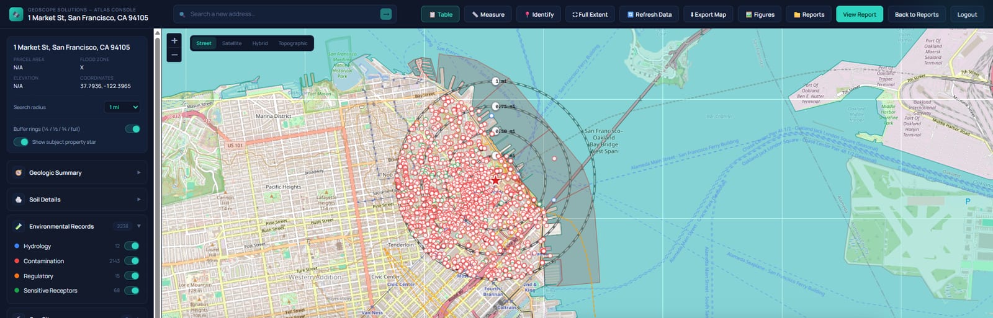The height and width of the screenshot is (318, 993).
Task: Click the Tenderloin map label
Action: click(401, 245)
